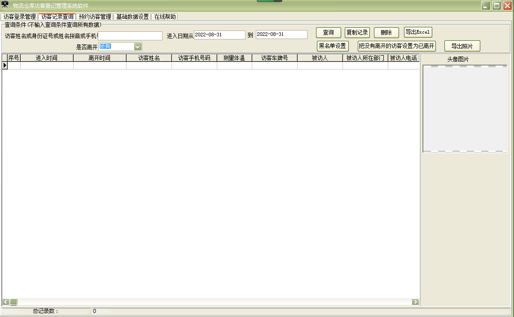Open the 在线帮助 tab
Viewport: 514px width, 317px height.
165,17
